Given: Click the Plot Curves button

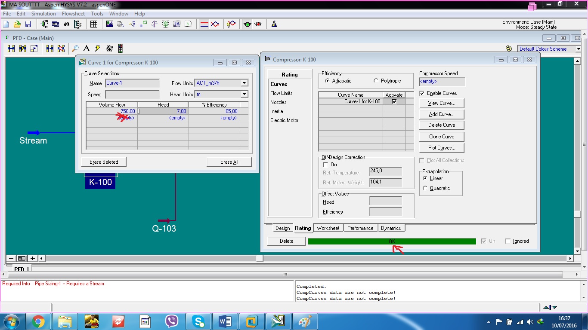Looking at the screenshot, I should tap(442, 147).
